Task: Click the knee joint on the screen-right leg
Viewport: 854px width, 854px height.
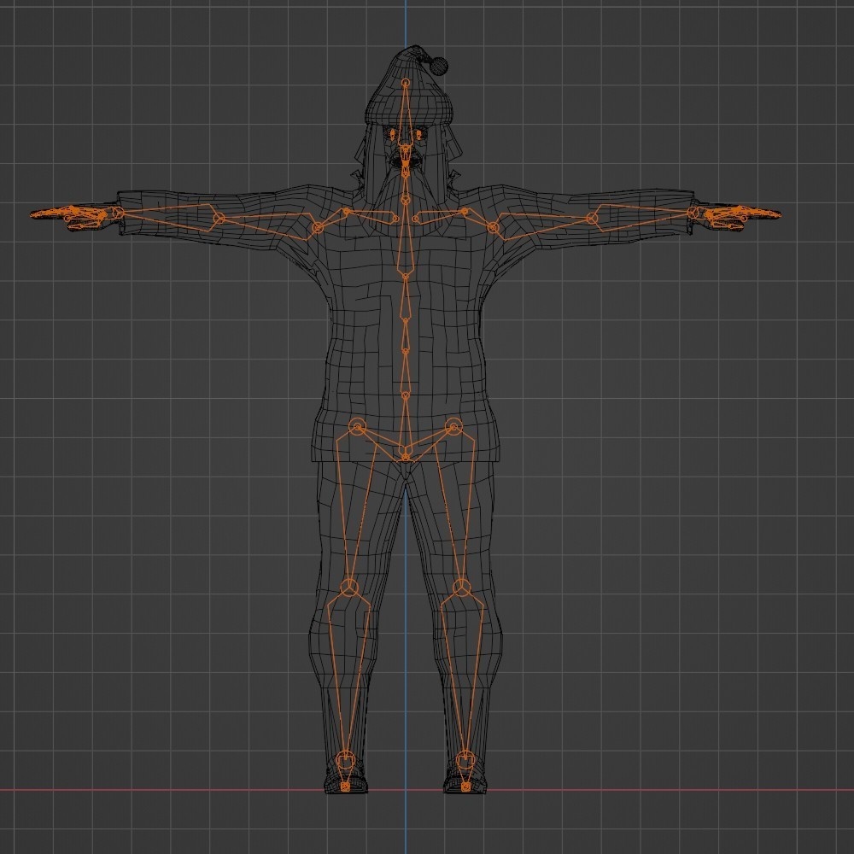Action: pyautogui.click(x=462, y=588)
